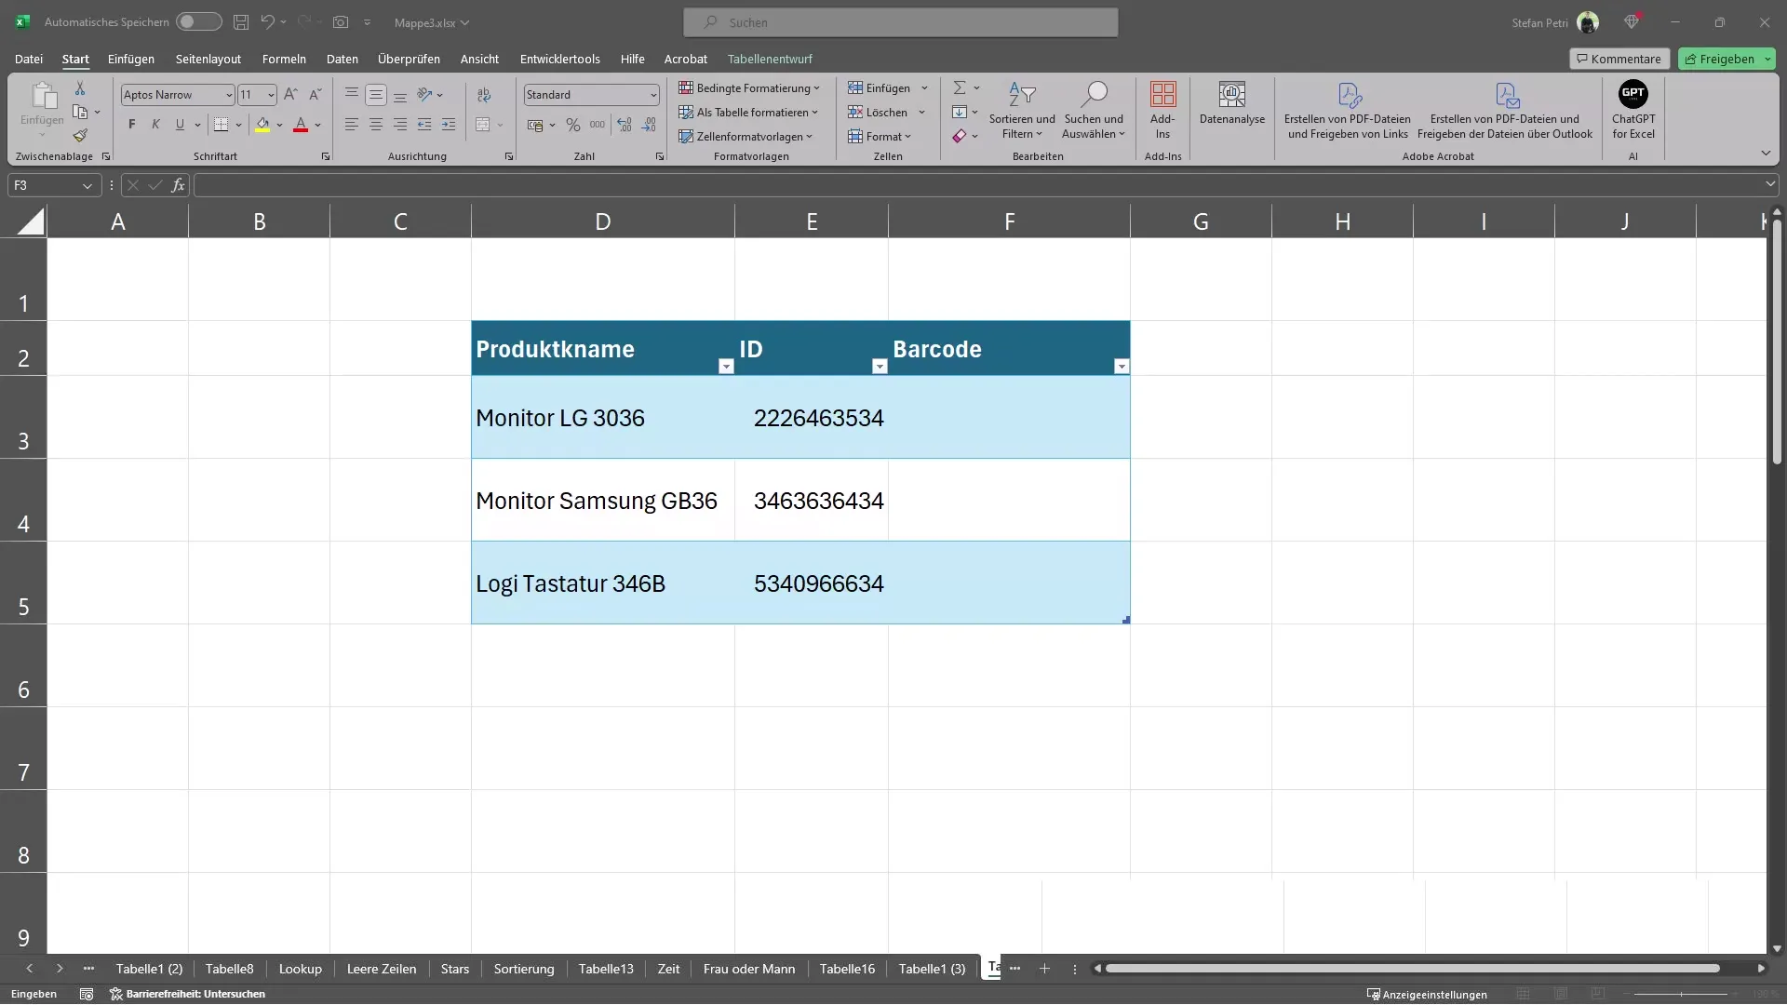Image resolution: width=1787 pixels, height=1005 pixels.
Task: Remove a decimal place
Action: (x=649, y=125)
